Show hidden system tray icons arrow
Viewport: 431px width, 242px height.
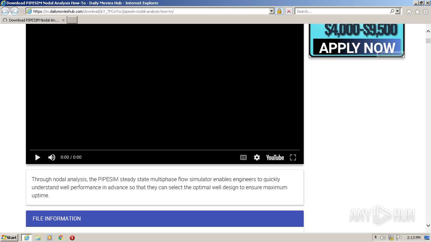tap(375, 237)
